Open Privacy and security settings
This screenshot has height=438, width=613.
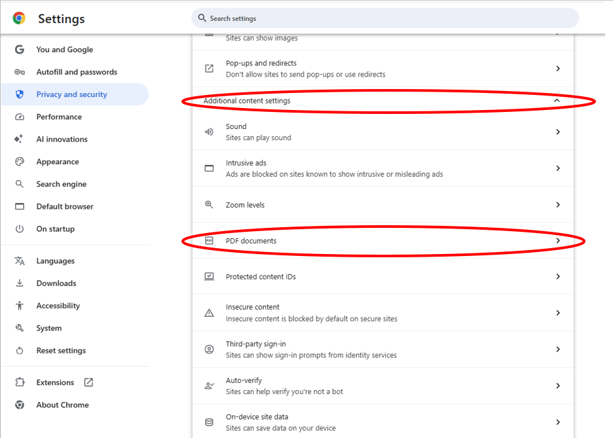(x=71, y=94)
